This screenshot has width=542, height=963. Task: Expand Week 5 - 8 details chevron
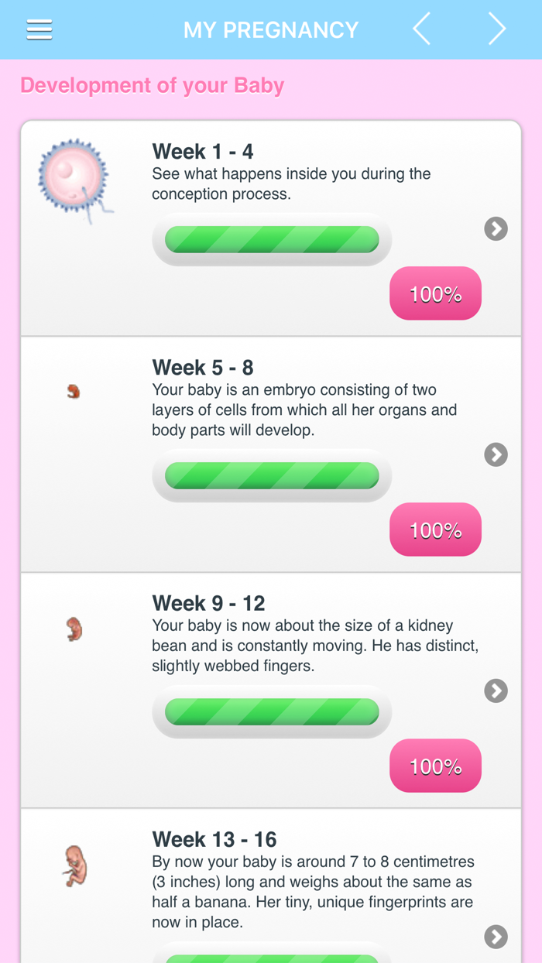[496, 454]
